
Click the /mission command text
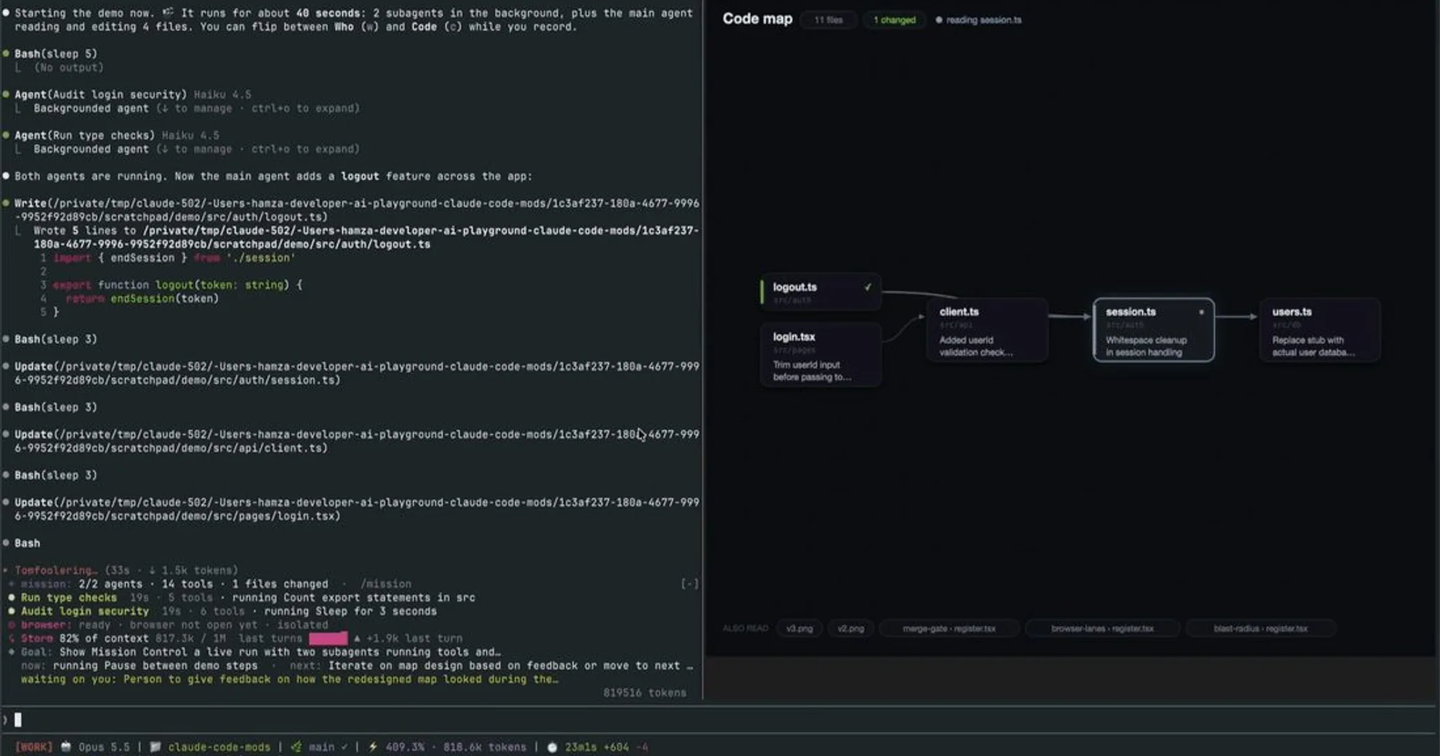pos(386,584)
